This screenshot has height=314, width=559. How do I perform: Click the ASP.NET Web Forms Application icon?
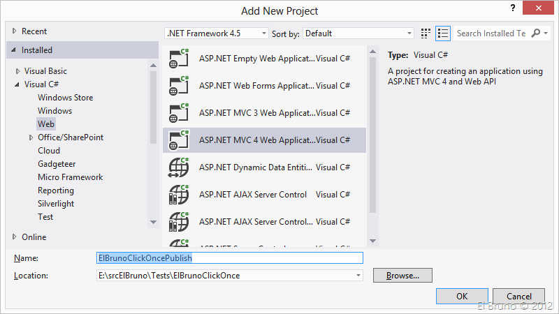tap(179, 87)
